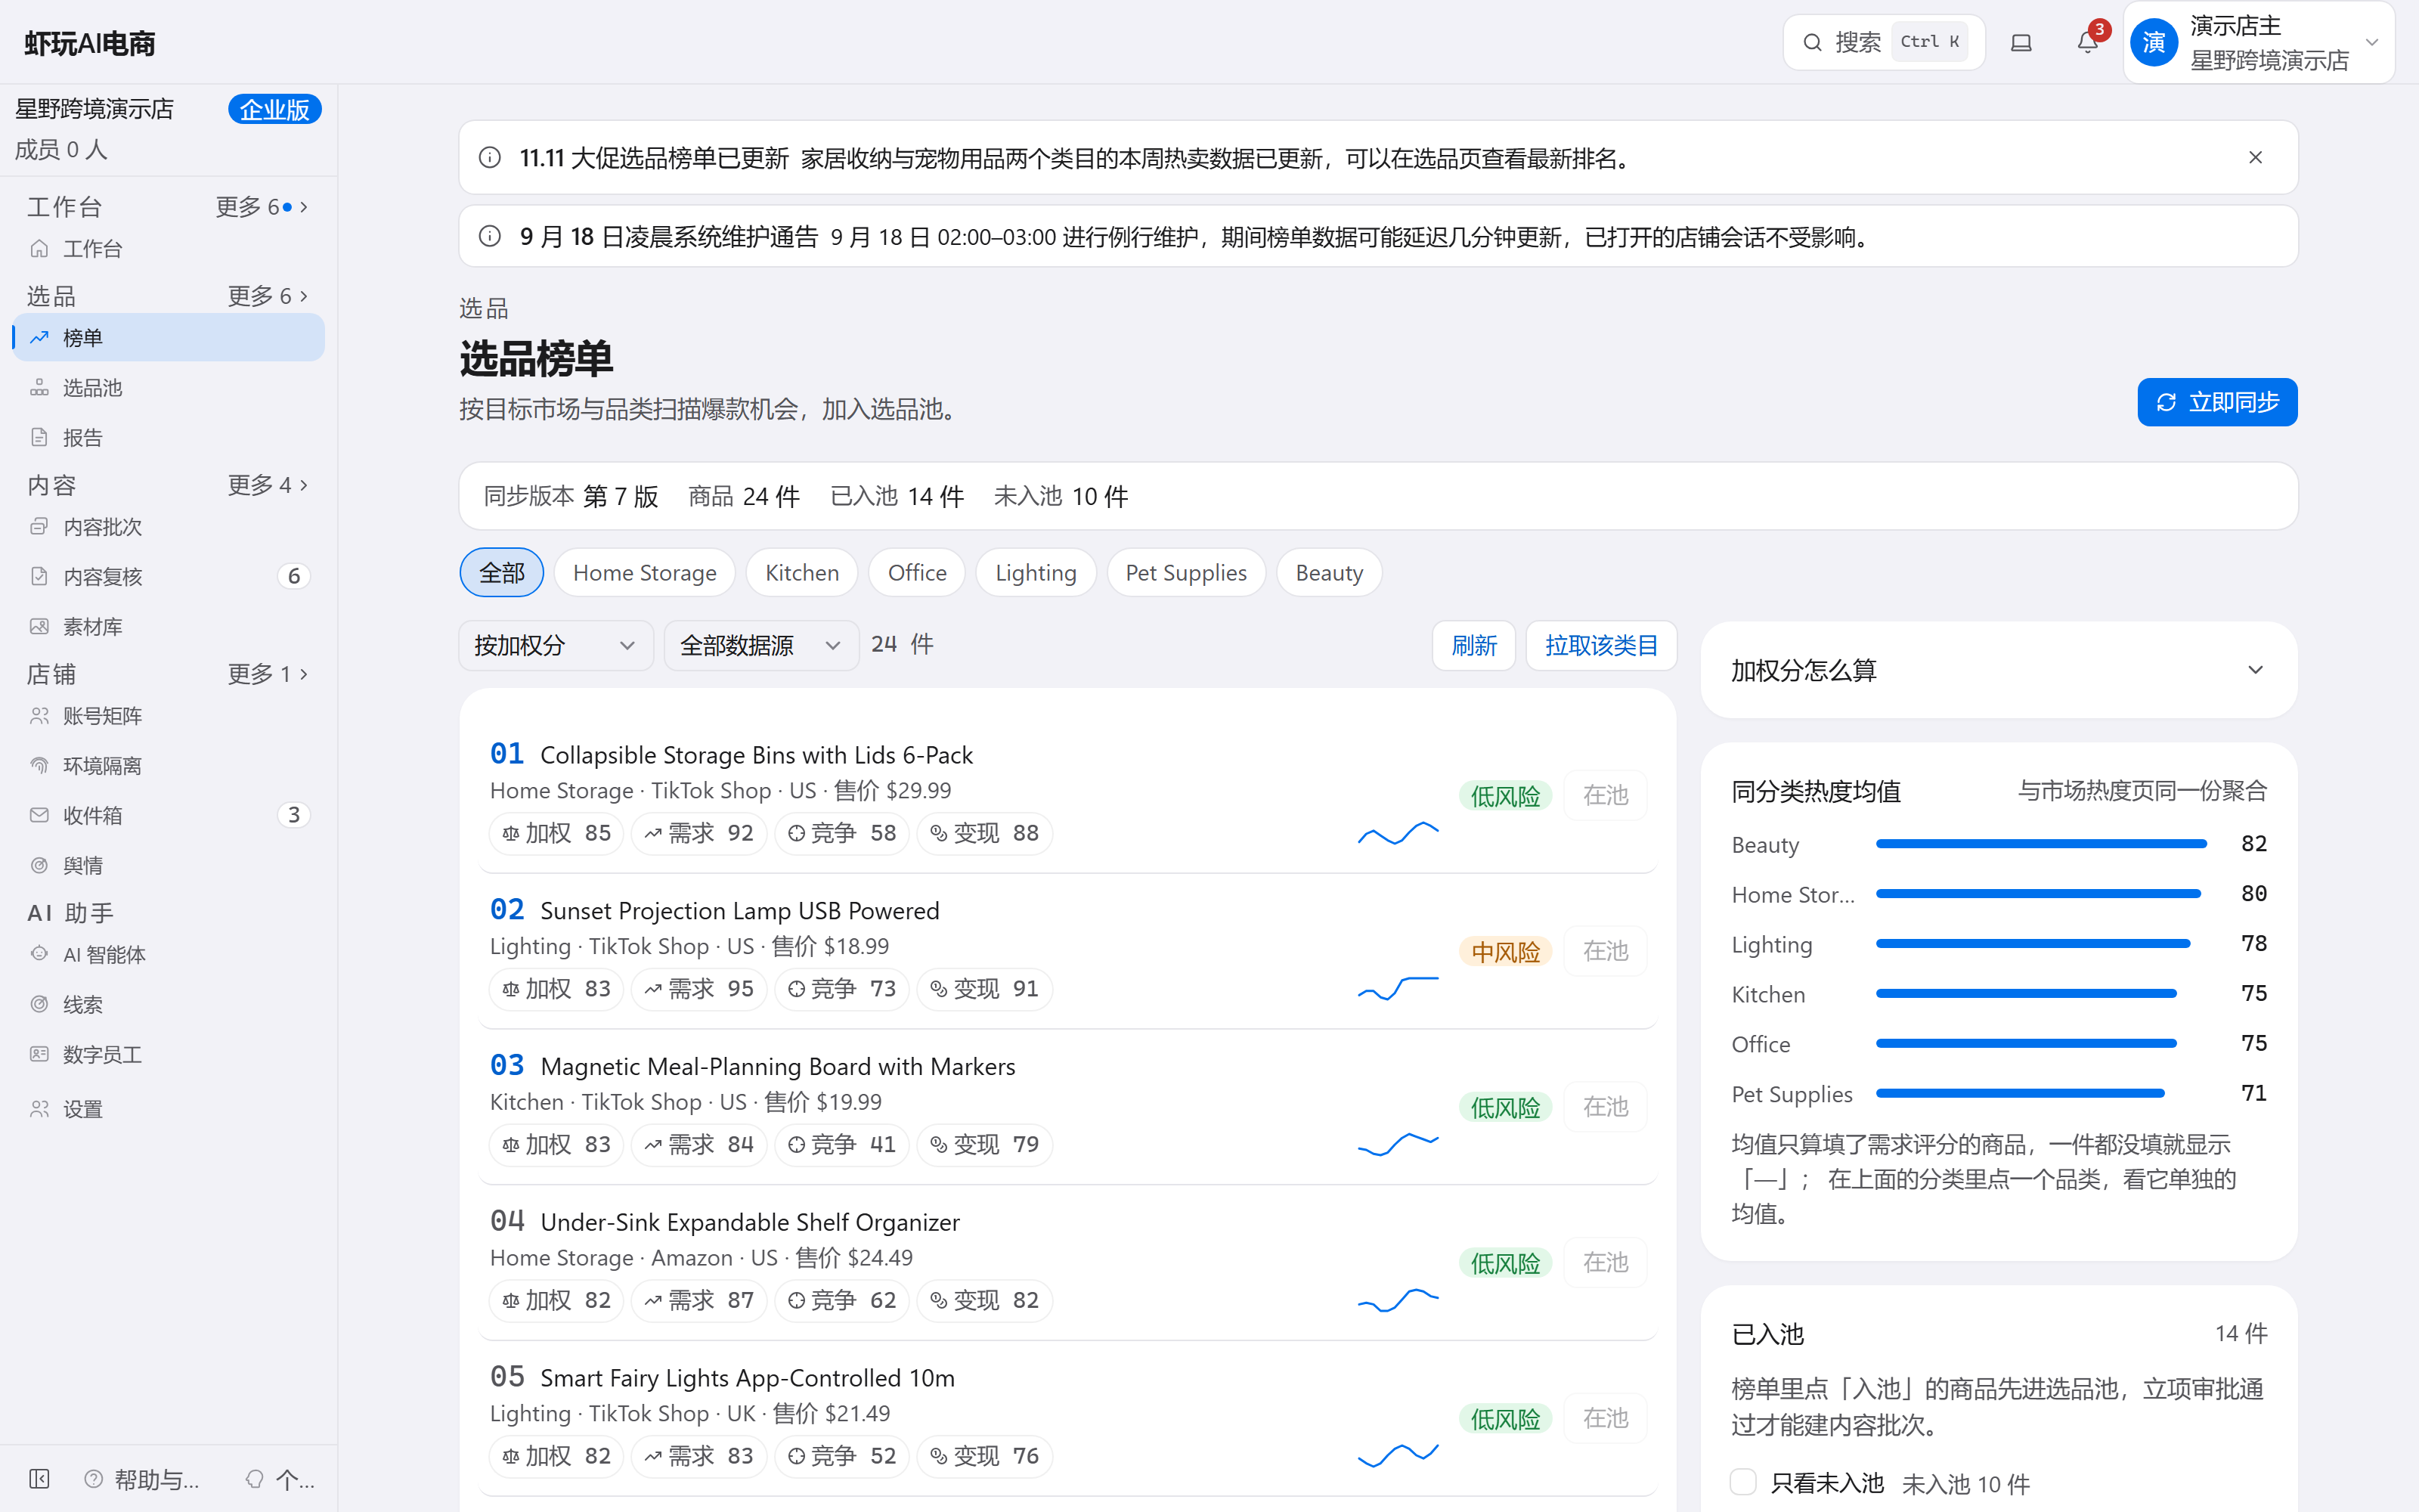
Task: Click the inbox tray icon in the header
Action: click(x=2021, y=42)
